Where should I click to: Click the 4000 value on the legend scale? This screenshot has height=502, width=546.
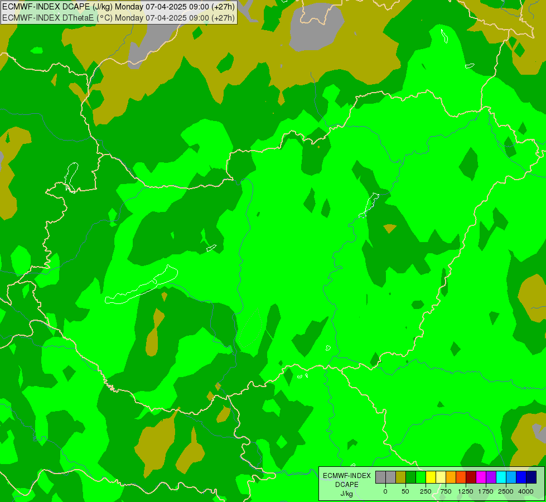click(x=526, y=491)
